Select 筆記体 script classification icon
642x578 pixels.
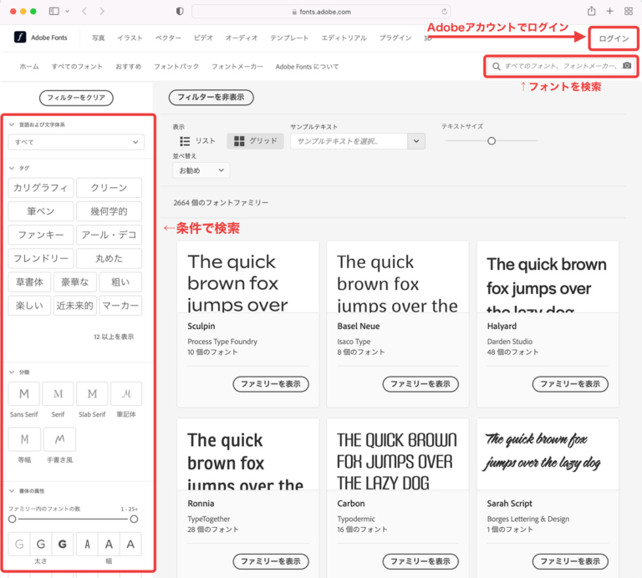[126, 393]
